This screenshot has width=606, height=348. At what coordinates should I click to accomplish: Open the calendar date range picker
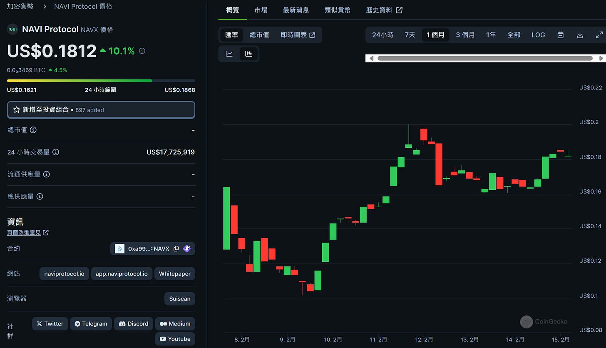tap(561, 35)
